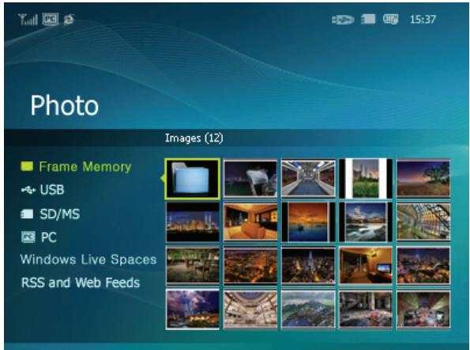This screenshot has height=350, width=470.
Task: Open the city skyline night panorama thumbnail
Action: [193, 222]
